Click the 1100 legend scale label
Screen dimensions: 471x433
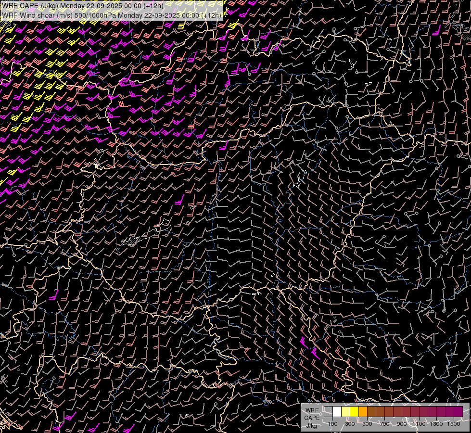pos(419,424)
